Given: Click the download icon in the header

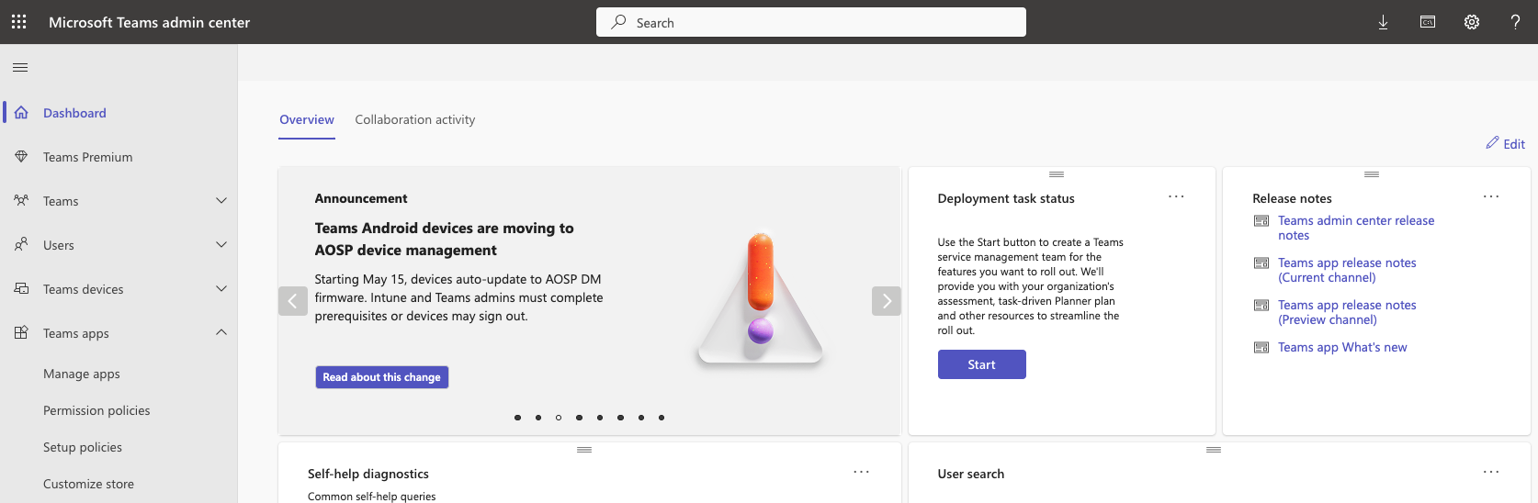Looking at the screenshot, I should click(x=1383, y=22).
